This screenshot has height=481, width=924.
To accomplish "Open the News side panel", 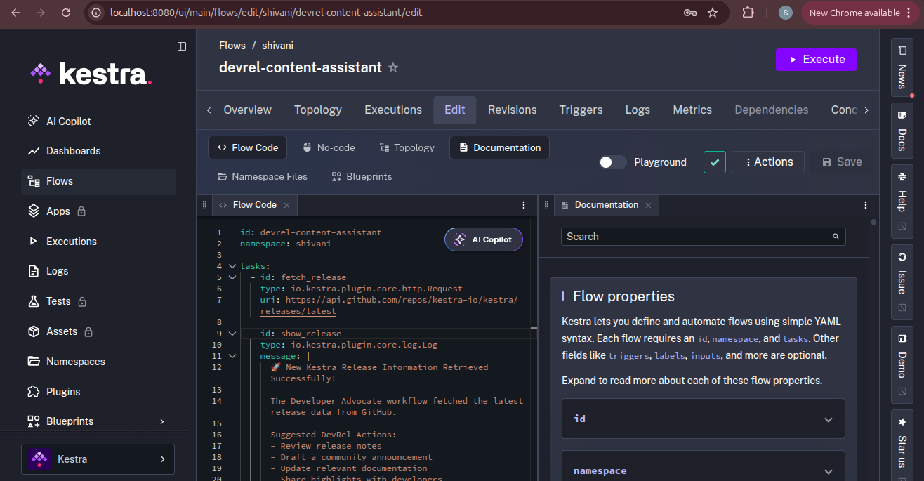I will (902, 66).
